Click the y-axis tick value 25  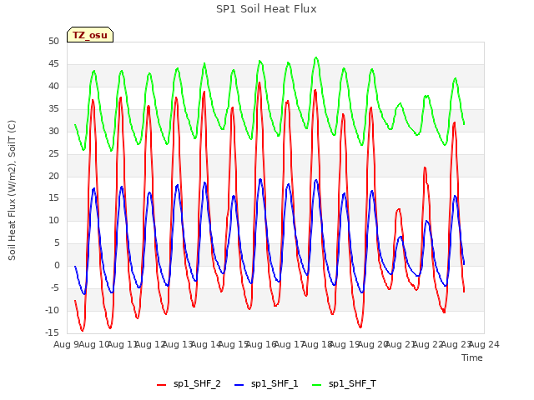click(x=53, y=153)
